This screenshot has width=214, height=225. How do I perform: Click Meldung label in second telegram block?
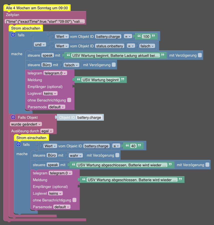pos(40,180)
